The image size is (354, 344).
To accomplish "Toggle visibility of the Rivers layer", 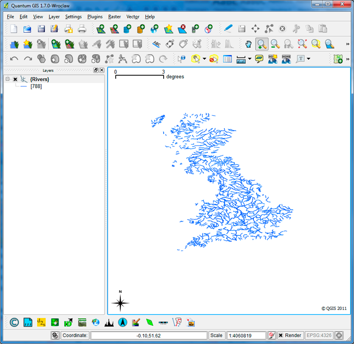I will (15, 79).
